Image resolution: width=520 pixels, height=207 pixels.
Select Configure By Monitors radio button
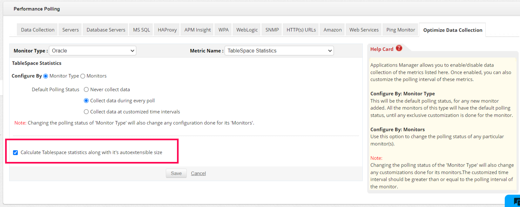click(83, 76)
